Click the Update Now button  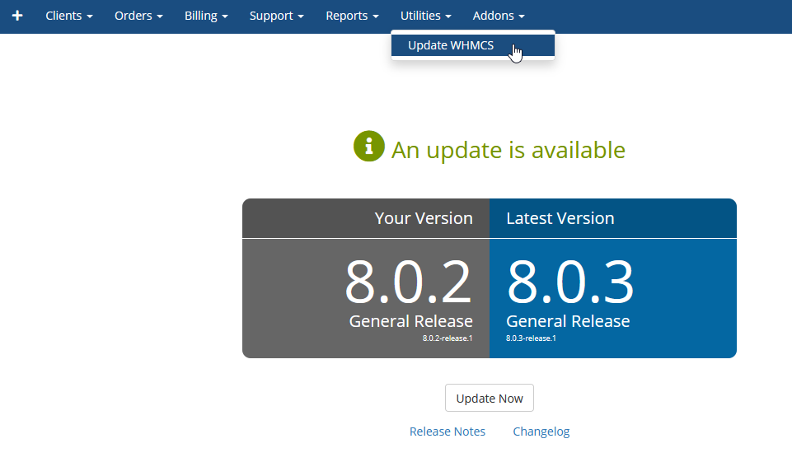489,398
